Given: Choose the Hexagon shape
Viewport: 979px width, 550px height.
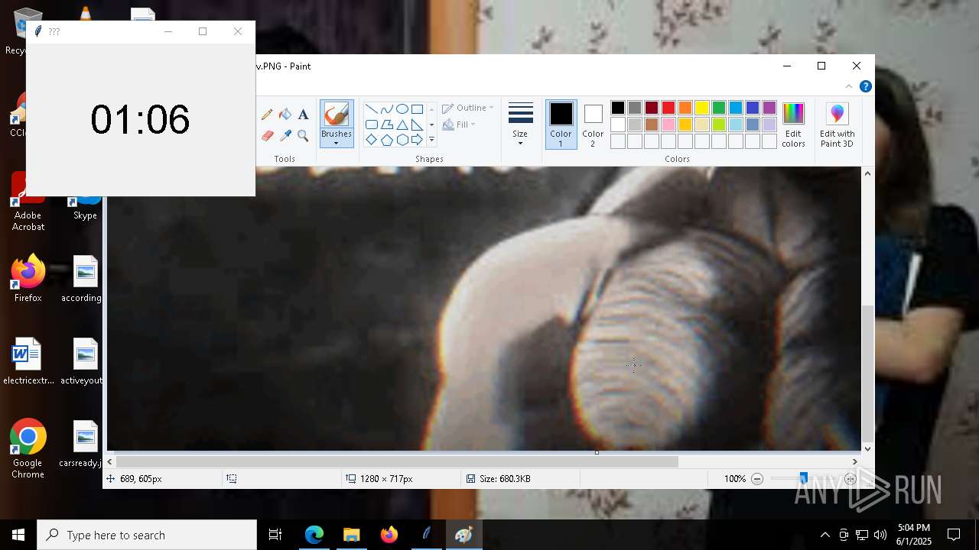Looking at the screenshot, I should tap(402, 140).
